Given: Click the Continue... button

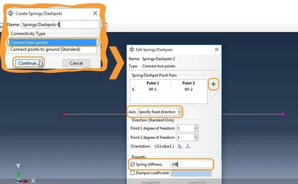Looking at the screenshot, I should 29,63.
